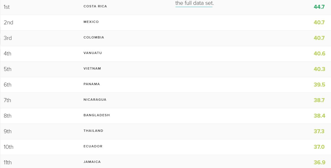The image size is (331, 168).
Task: Click Costa Rica's 44.7 score
Action: click(319, 7)
